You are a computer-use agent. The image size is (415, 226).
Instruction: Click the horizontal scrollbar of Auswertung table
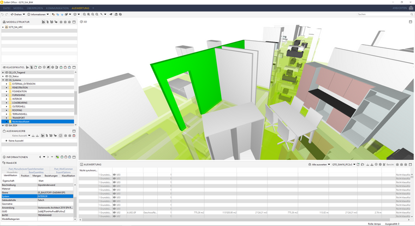235,219
